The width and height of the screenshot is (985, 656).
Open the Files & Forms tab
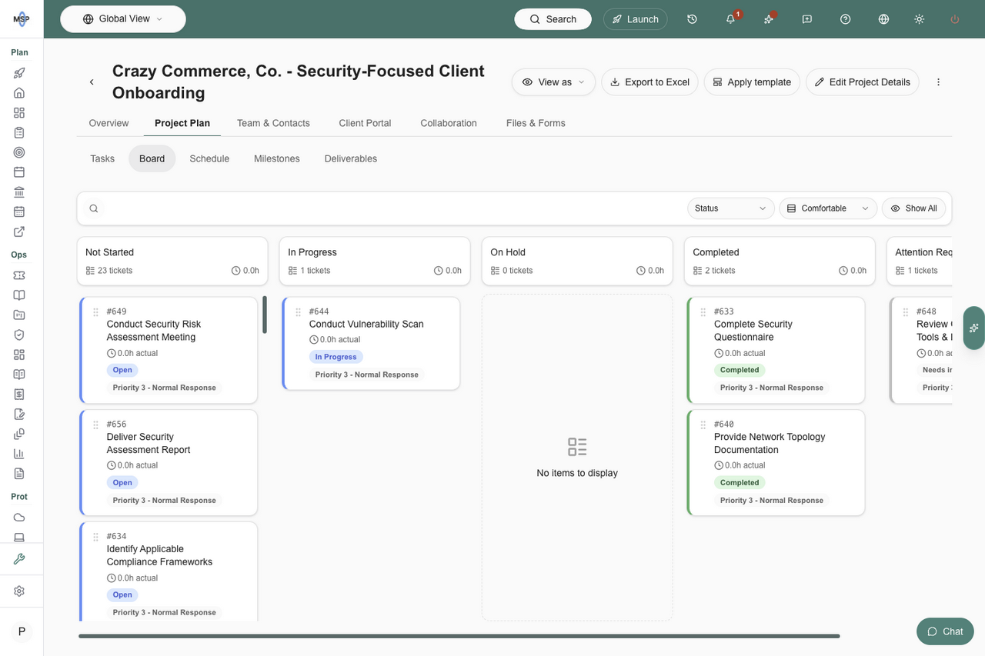536,123
